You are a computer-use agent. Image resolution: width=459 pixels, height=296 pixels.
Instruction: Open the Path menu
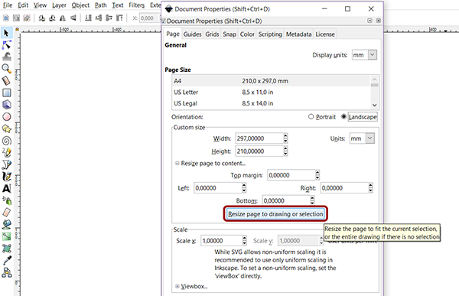(100, 5)
